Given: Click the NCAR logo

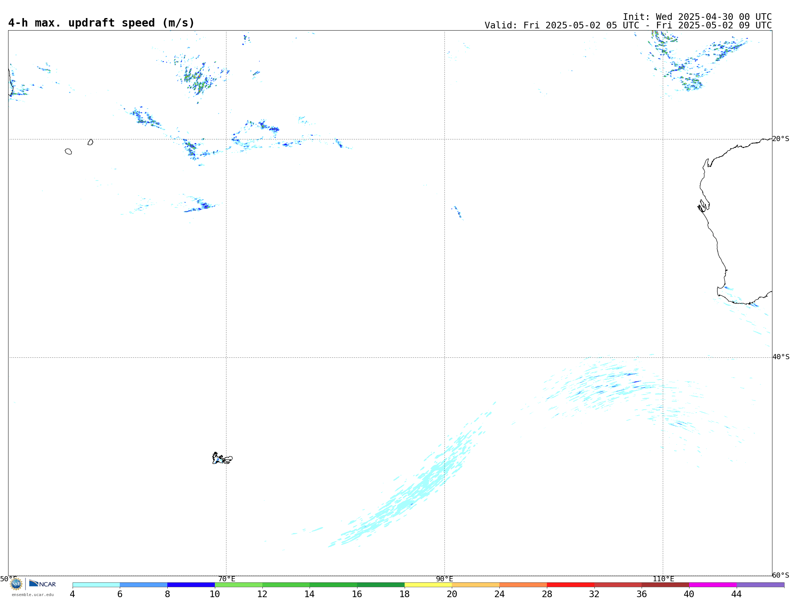Looking at the screenshot, I should [42, 584].
